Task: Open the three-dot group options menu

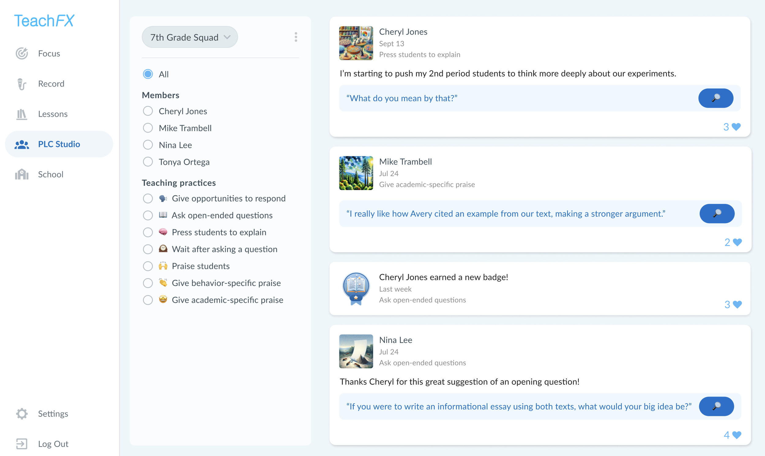Action: click(x=296, y=37)
